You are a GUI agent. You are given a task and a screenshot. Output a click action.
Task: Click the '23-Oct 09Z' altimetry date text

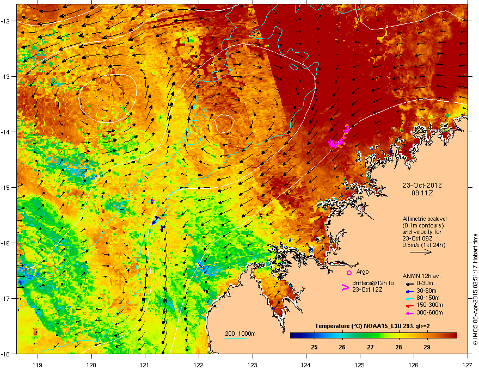coord(417,238)
